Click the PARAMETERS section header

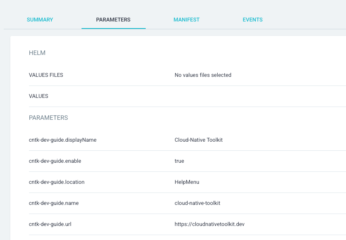coord(48,118)
